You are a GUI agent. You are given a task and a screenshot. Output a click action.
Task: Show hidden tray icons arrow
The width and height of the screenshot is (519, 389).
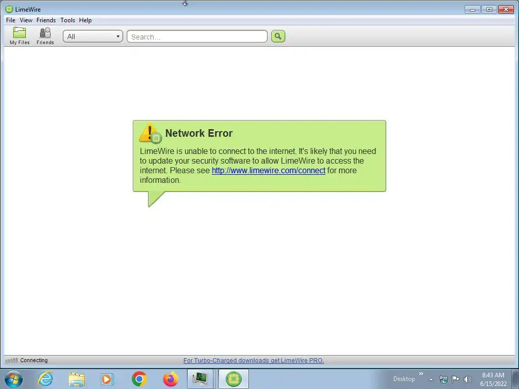pyautogui.click(x=431, y=379)
